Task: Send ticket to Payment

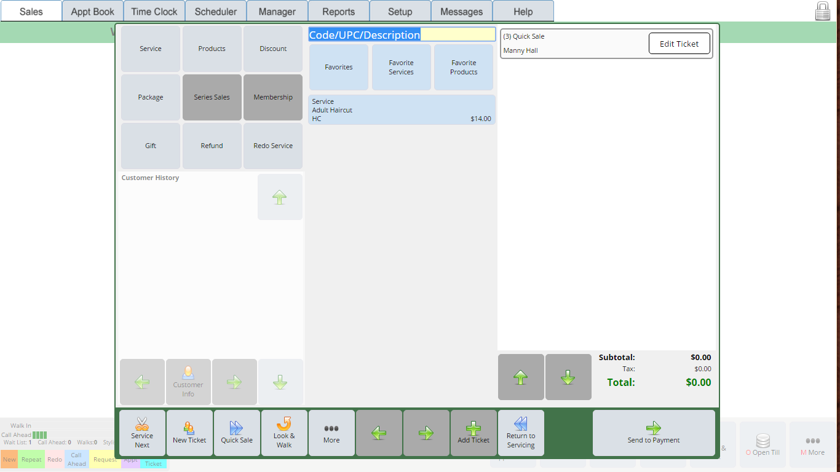Action: click(x=654, y=433)
